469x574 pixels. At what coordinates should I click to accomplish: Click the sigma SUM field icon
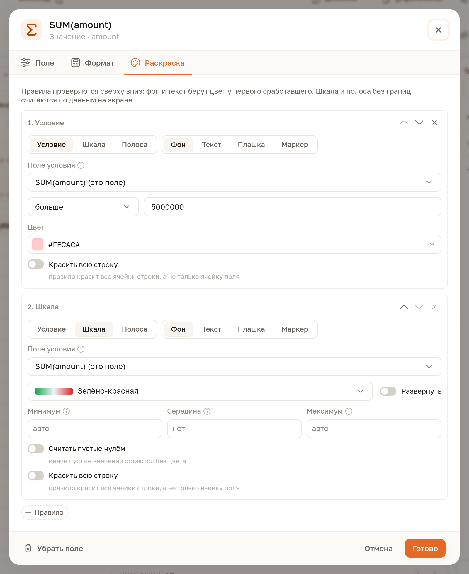tap(32, 30)
